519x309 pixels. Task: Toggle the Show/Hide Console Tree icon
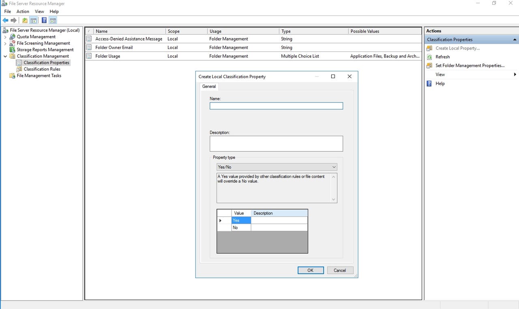[34, 20]
